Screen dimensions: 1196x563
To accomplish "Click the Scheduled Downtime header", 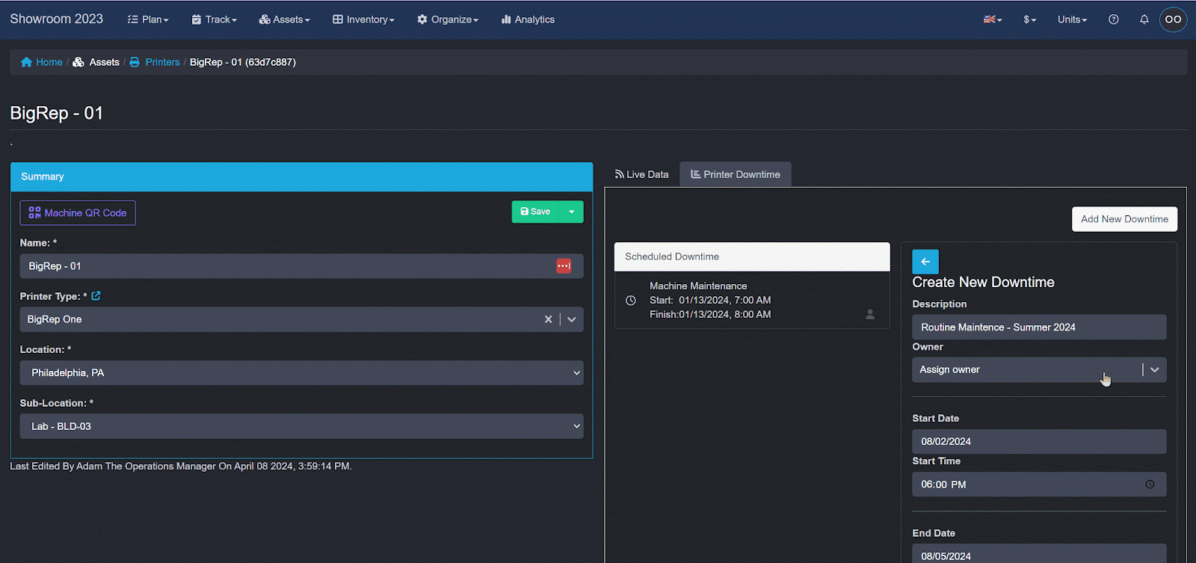I will coord(752,256).
